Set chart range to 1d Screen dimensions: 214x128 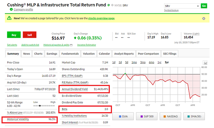coord(114,62)
